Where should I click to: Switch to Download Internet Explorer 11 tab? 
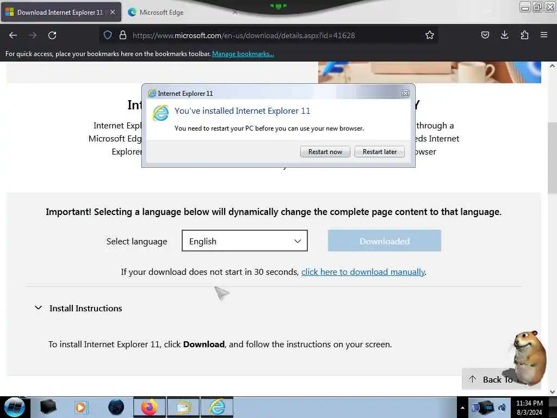[61, 13]
